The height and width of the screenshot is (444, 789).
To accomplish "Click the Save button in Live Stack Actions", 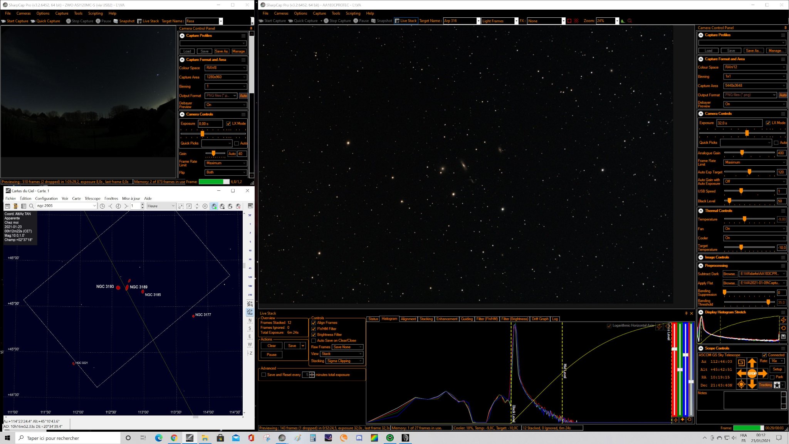I will tap(292, 346).
